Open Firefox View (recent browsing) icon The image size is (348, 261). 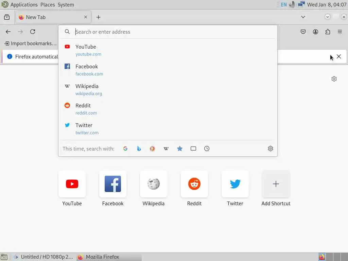click(x=7, y=17)
